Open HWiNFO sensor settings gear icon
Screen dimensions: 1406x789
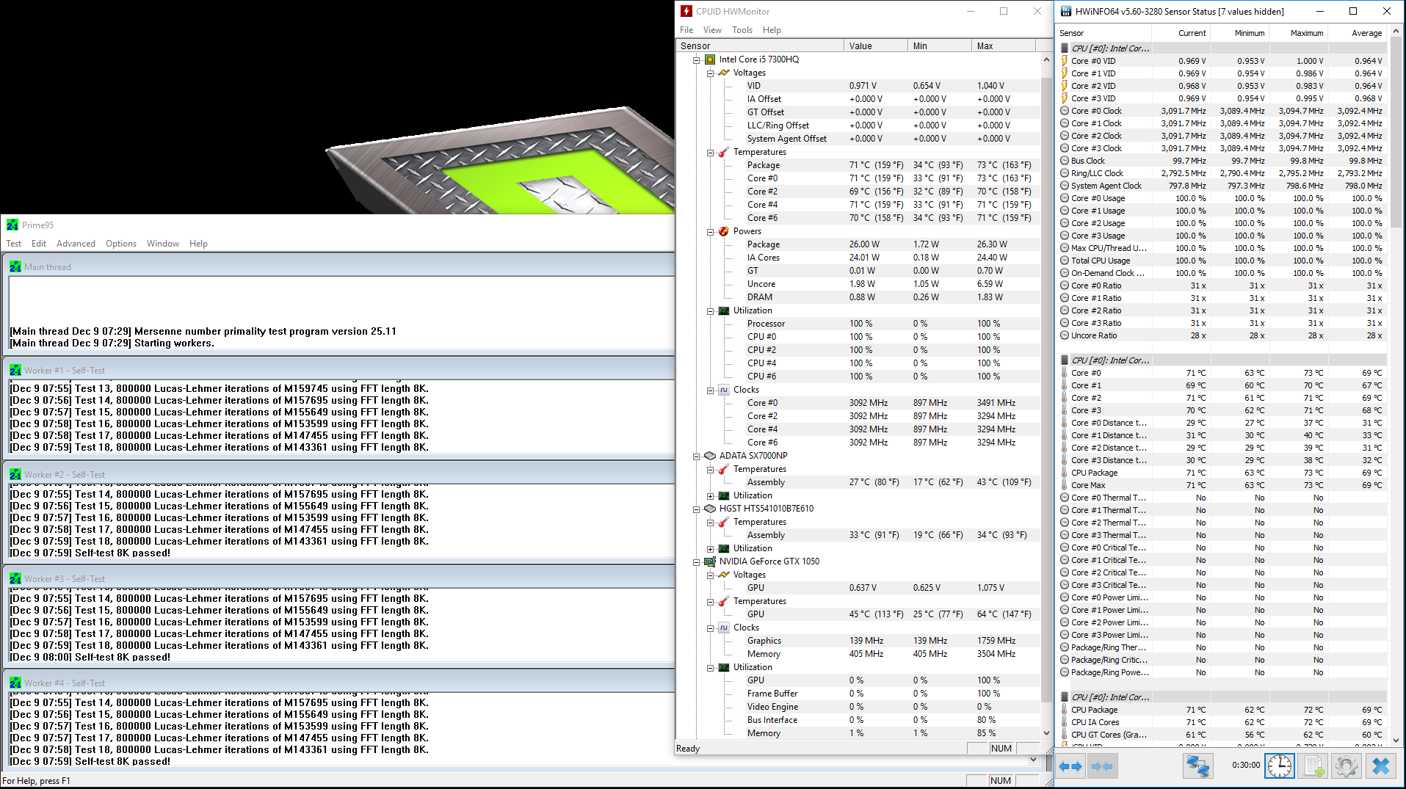1347,766
